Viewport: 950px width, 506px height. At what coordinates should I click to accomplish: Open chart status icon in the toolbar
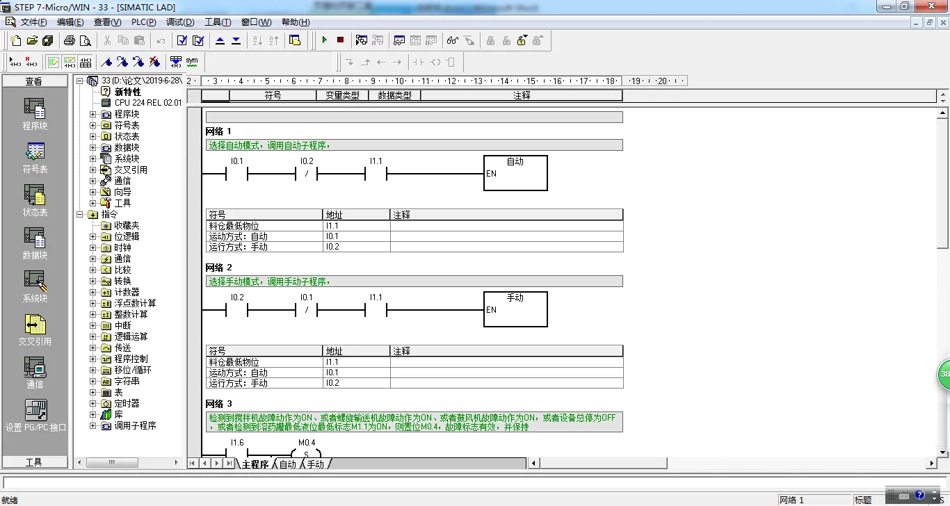pyautogui.click(x=399, y=40)
